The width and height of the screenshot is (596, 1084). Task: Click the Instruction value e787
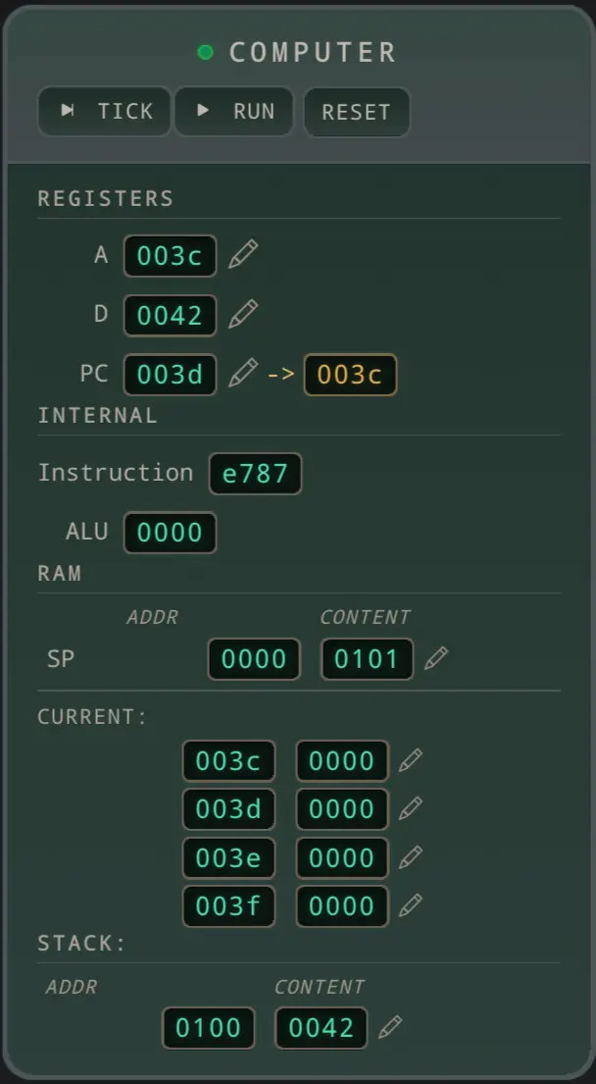tap(256, 474)
